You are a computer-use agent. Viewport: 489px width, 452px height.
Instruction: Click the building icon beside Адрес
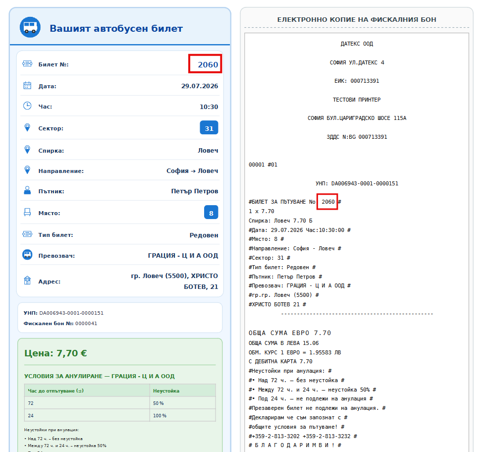click(x=27, y=281)
